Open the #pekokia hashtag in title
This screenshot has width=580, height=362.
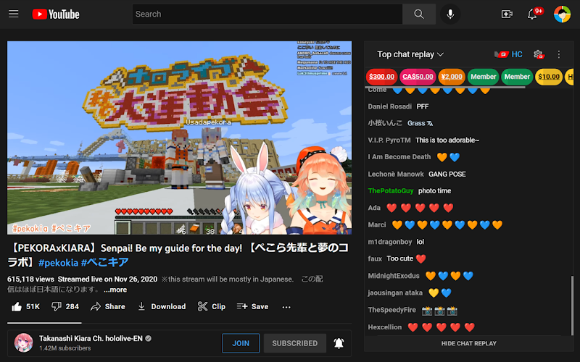pyautogui.click(x=59, y=263)
